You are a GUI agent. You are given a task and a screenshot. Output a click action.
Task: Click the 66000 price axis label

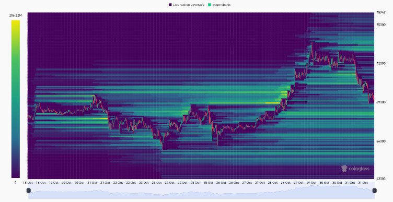click(x=380, y=141)
